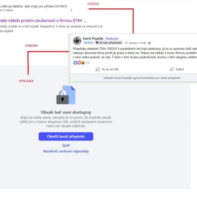The width and height of the screenshot is (197, 197).
Task: Click the All-star přispěvatel badge
Action: pos(109,43)
